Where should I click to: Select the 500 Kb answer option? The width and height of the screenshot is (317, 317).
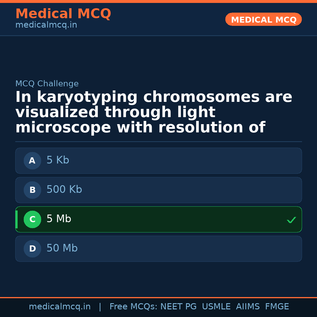pyautogui.click(x=158, y=190)
